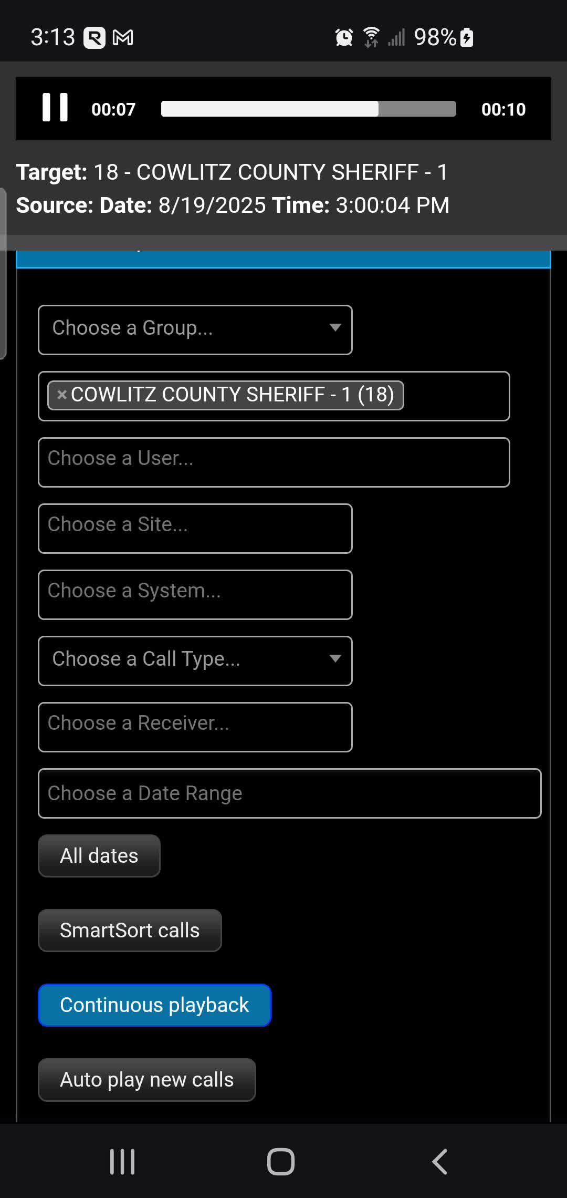567x1198 pixels.
Task: Expand the Choose a Call Type dropdown
Action: pyautogui.click(x=195, y=660)
